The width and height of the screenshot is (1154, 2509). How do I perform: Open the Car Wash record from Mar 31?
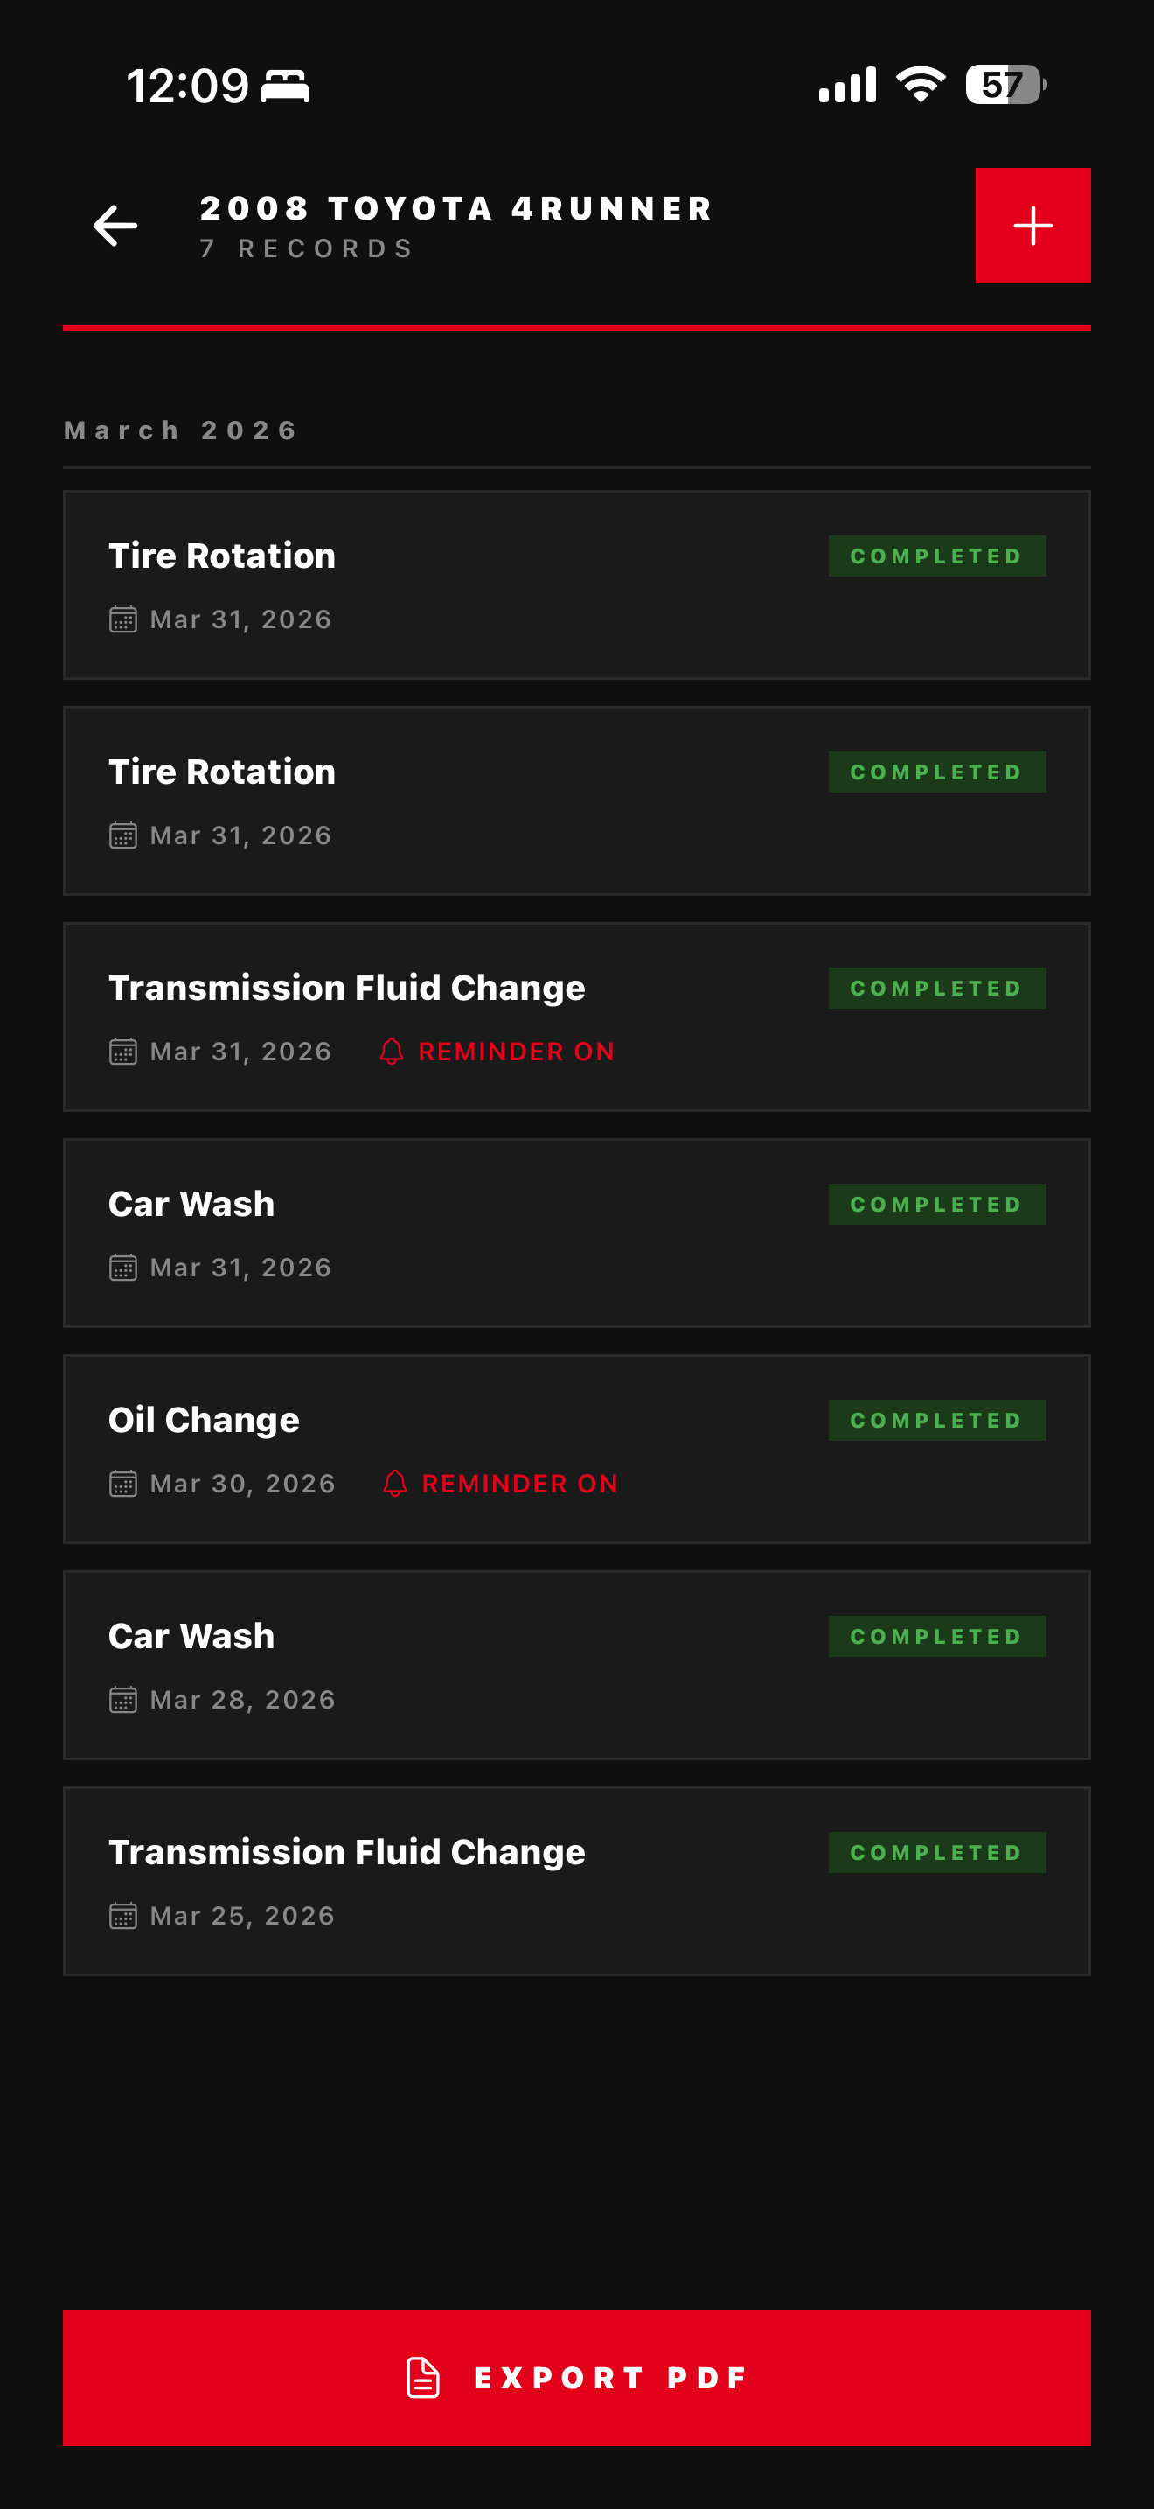pos(577,1234)
